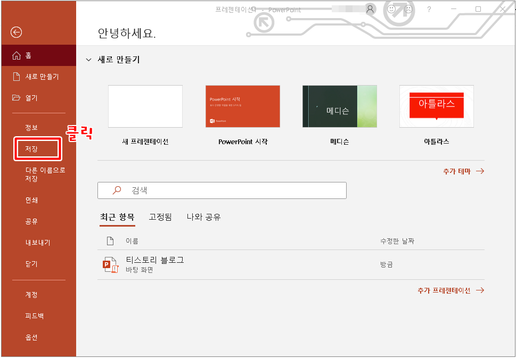Viewport: 516px width, 358px height.
Task: Click the smiley face feedback icon
Action: [391, 9]
